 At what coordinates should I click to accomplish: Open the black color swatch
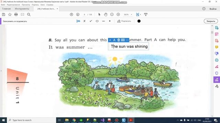tap(139, 21)
